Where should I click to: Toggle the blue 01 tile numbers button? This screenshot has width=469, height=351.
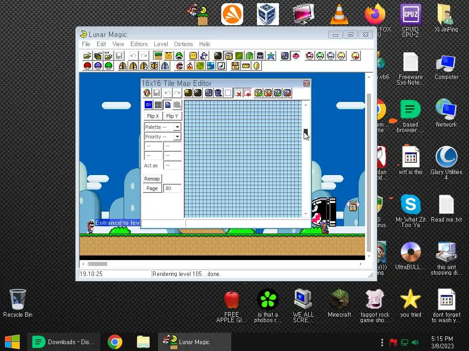148,105
